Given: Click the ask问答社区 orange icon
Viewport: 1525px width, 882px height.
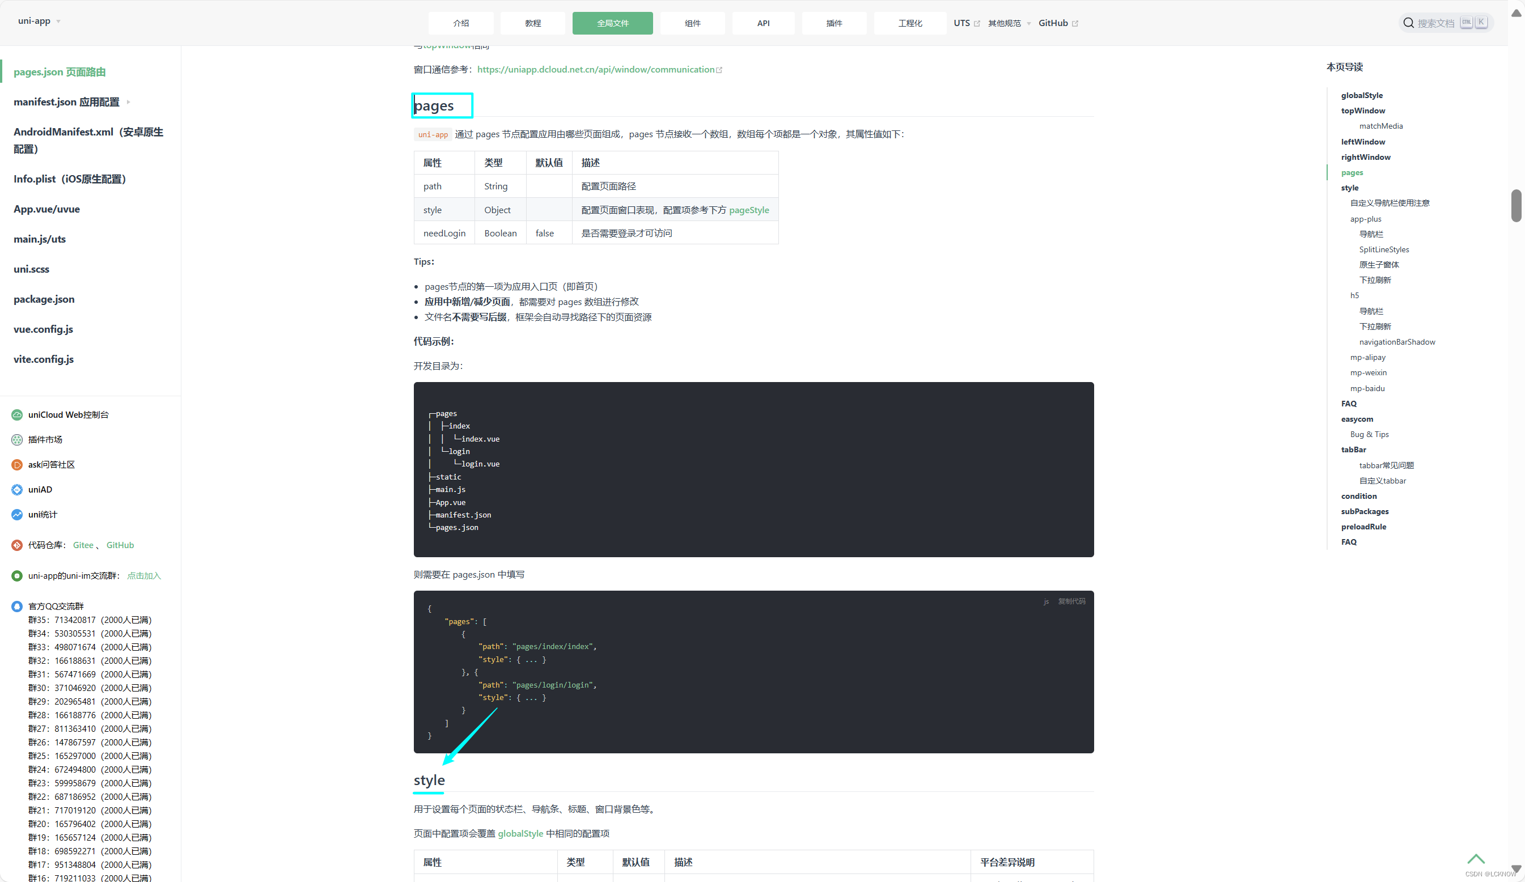Looking at the screenshot, I should click(x=17, y=465).
